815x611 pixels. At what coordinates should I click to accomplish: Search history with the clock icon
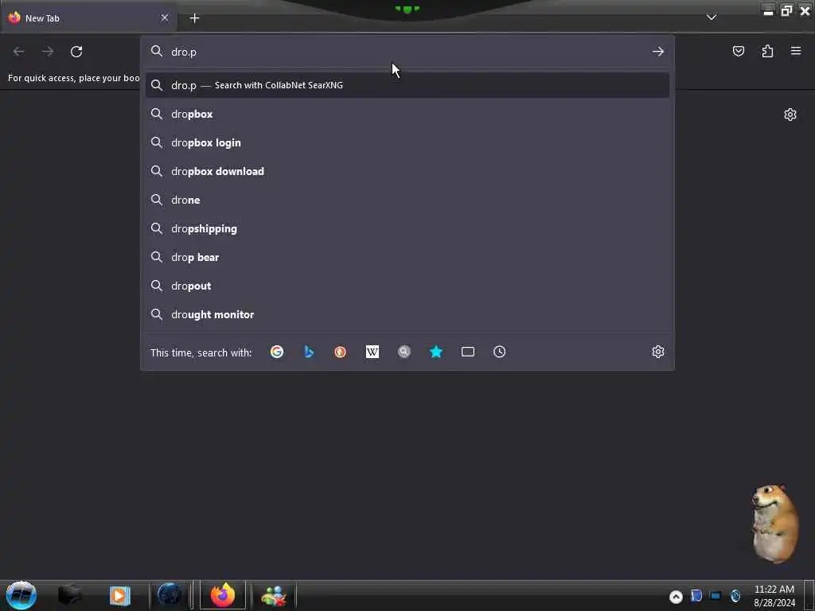pos(500,352)
